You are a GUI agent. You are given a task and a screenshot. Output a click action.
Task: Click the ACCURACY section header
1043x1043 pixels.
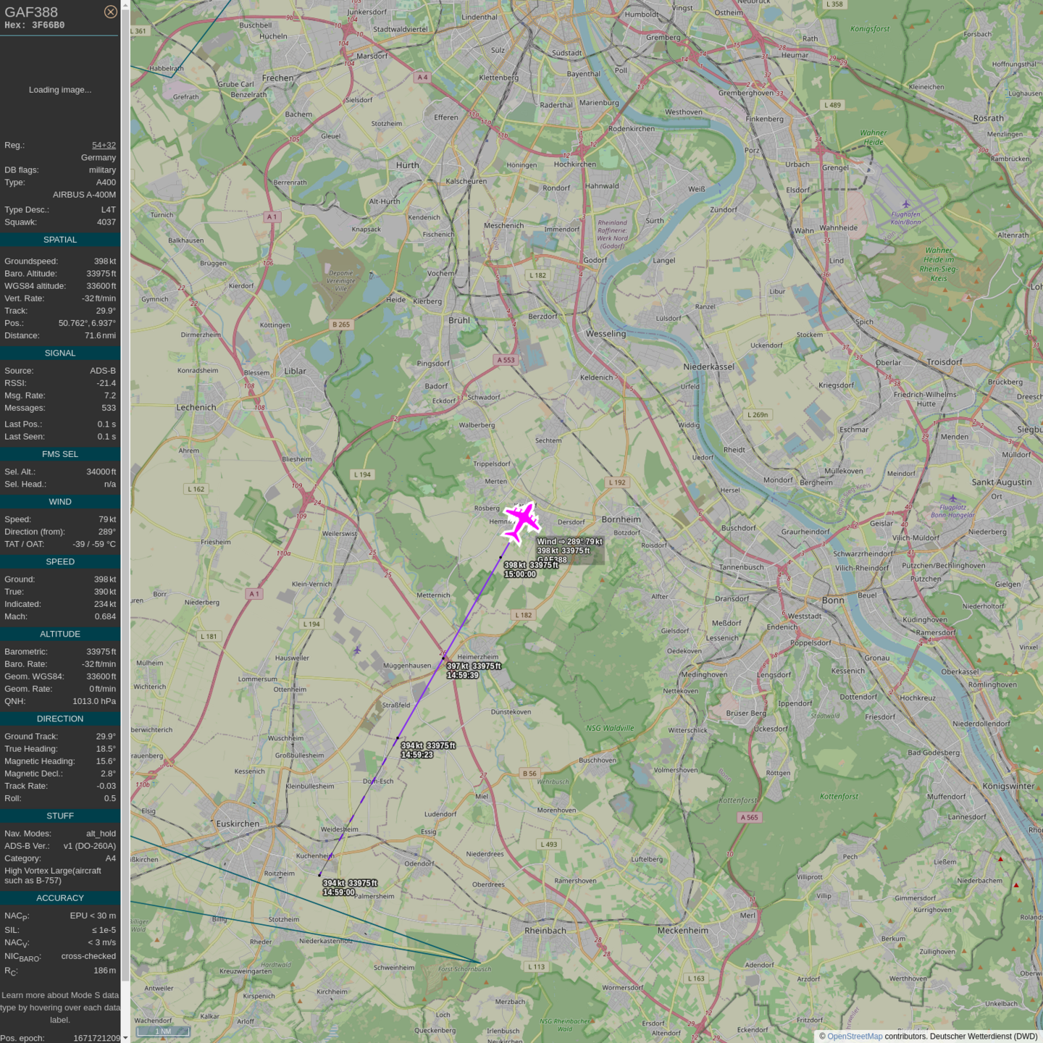(60, 898)
